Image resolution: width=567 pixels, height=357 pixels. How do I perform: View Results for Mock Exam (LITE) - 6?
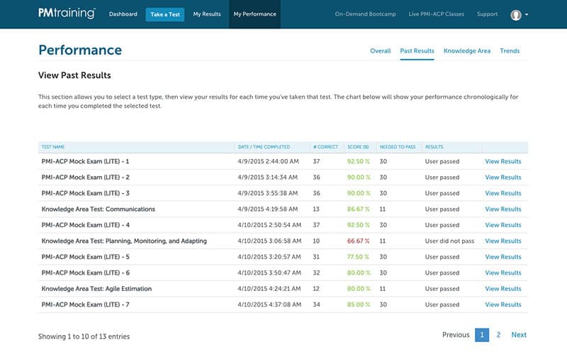pos(503,273)
